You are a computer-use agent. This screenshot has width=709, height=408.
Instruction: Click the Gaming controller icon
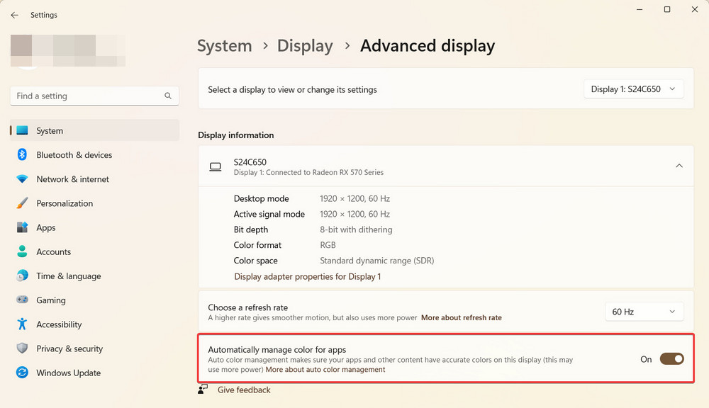[22, 300]
